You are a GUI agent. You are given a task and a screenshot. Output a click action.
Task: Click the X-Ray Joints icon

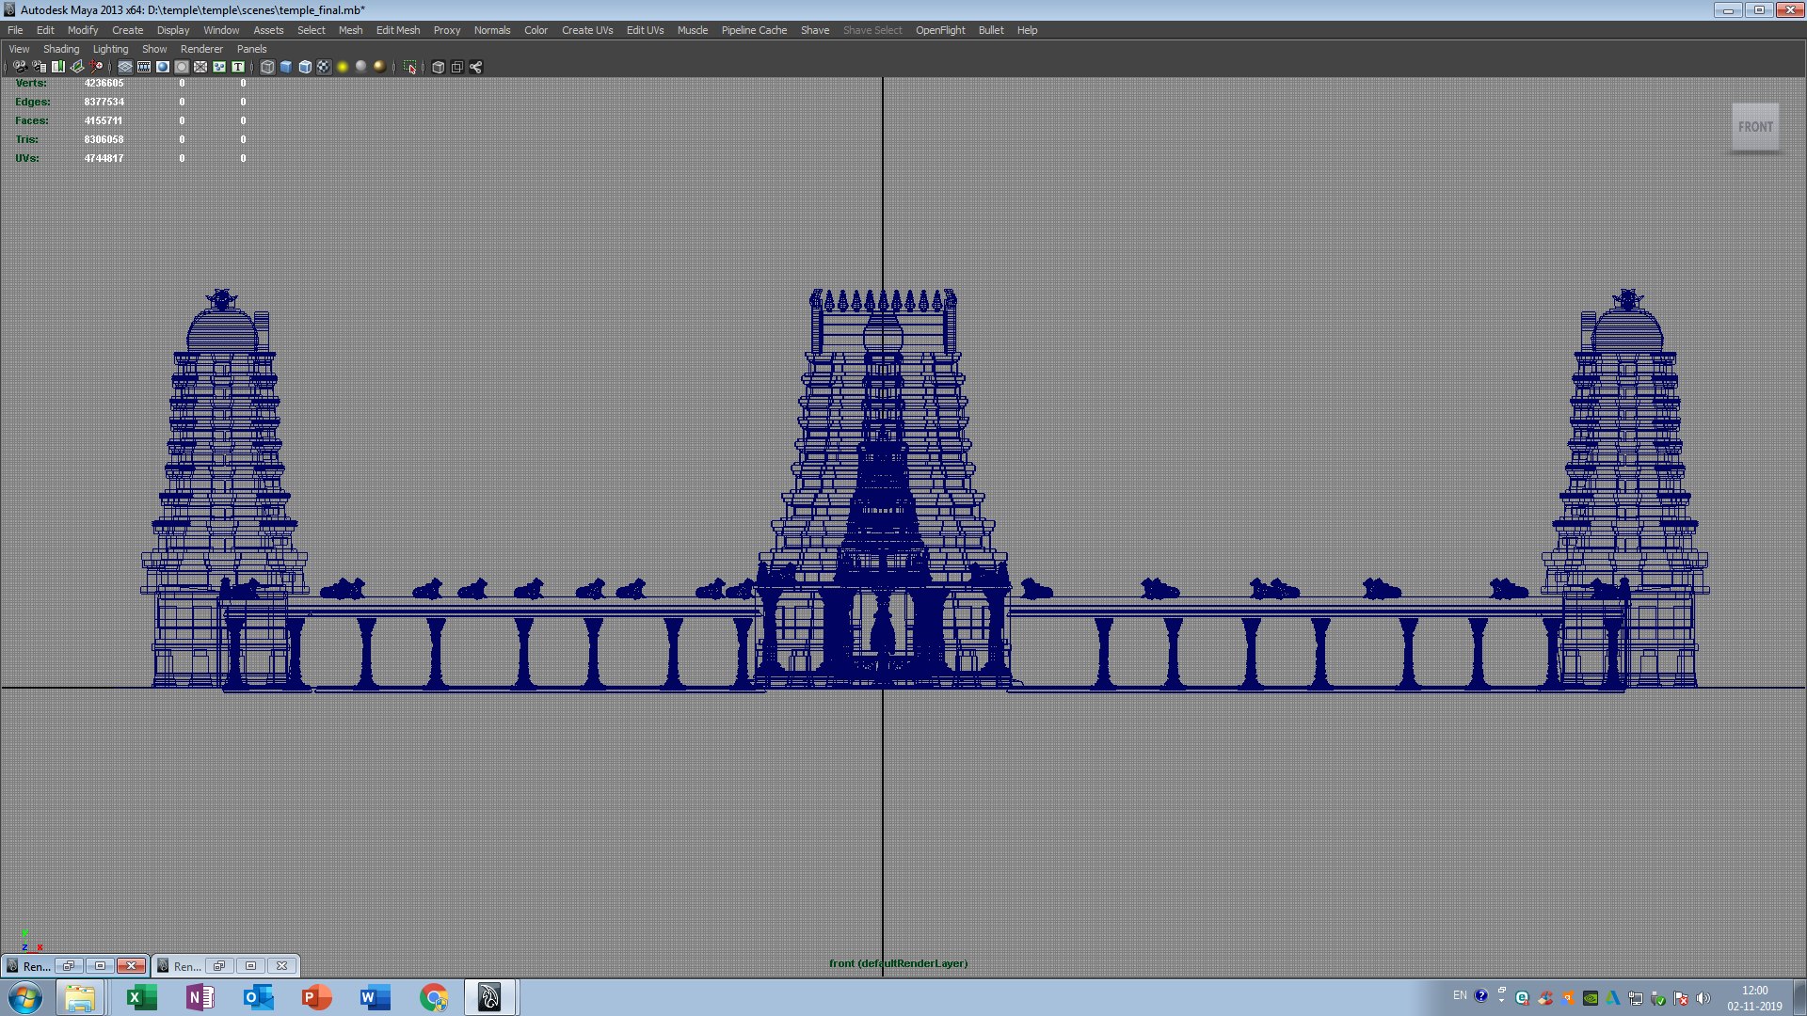(x=476, y=67)
